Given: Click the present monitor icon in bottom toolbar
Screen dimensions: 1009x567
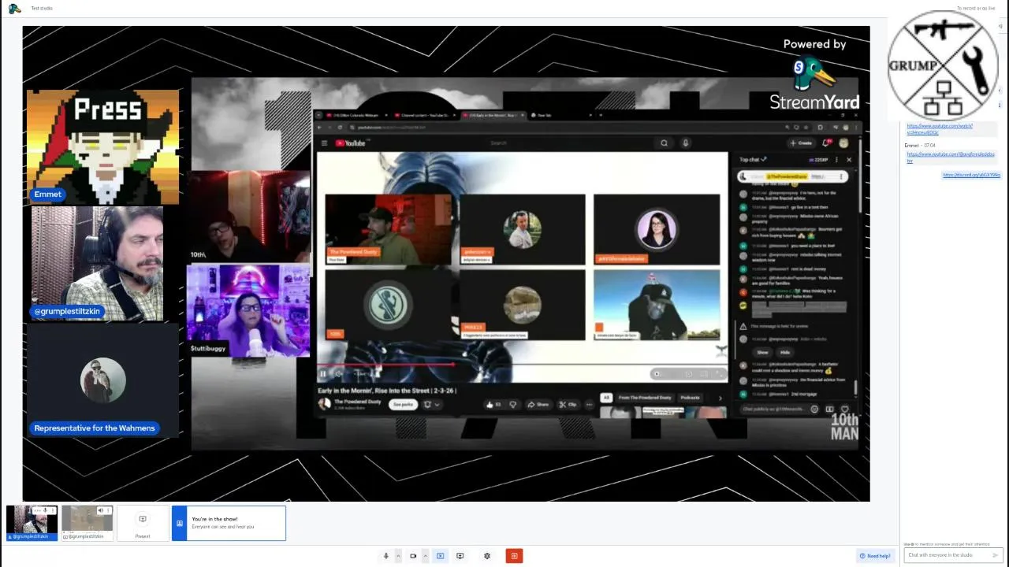Looking at the screenshot, I should pos(460,556).
